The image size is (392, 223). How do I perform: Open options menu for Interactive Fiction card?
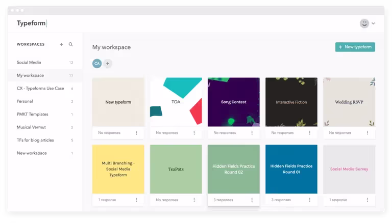[310, 133]
